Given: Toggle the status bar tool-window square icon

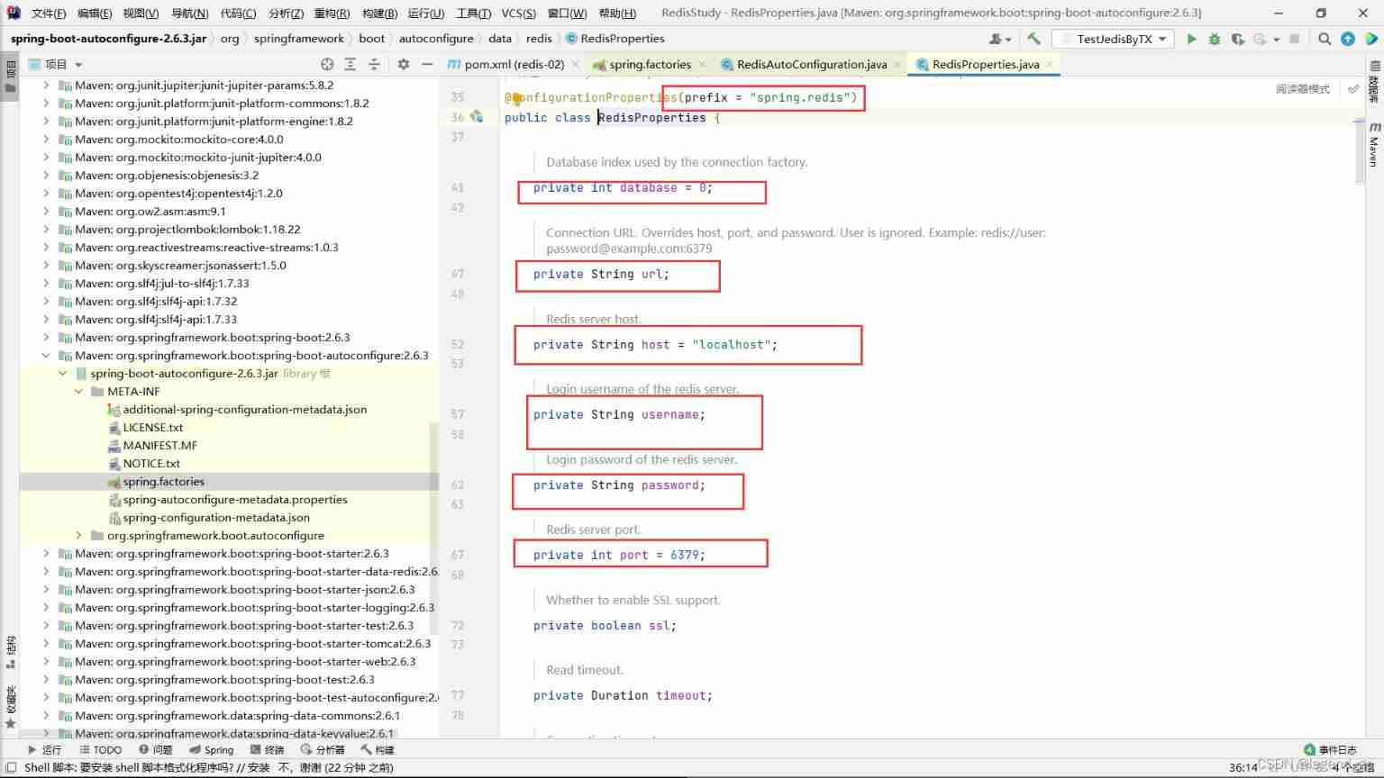Looking at the screenshot, I should [11, 767].
